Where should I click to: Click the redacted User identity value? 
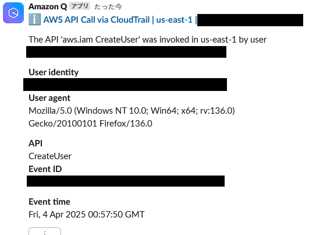pyautogui.click(x=125, y=85)
